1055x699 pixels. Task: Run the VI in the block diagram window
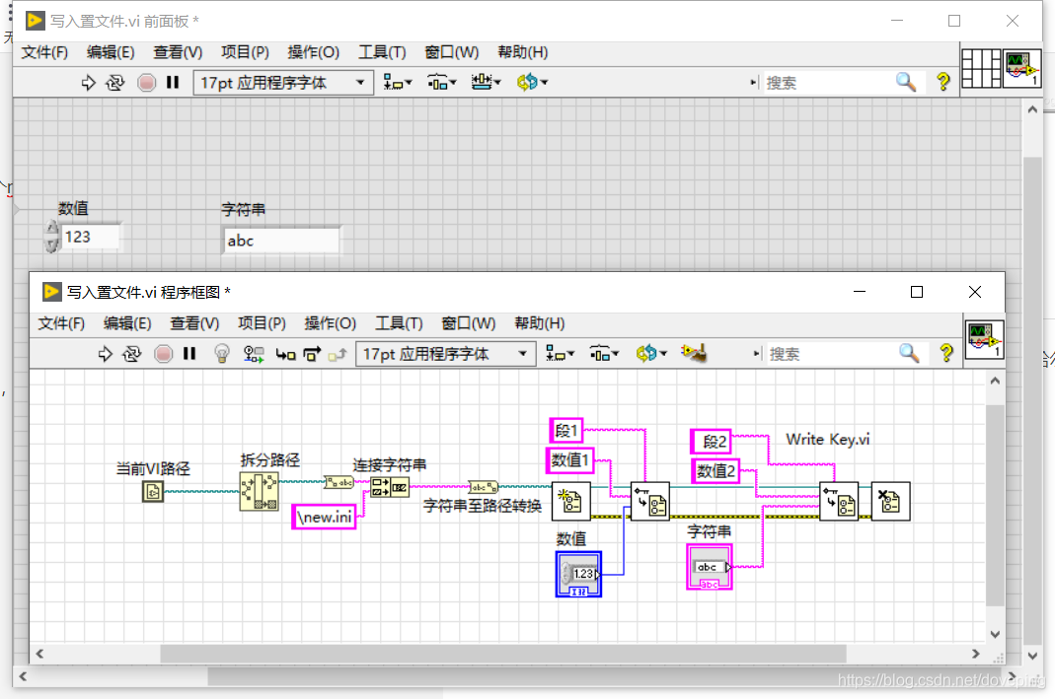coord(105,354)
